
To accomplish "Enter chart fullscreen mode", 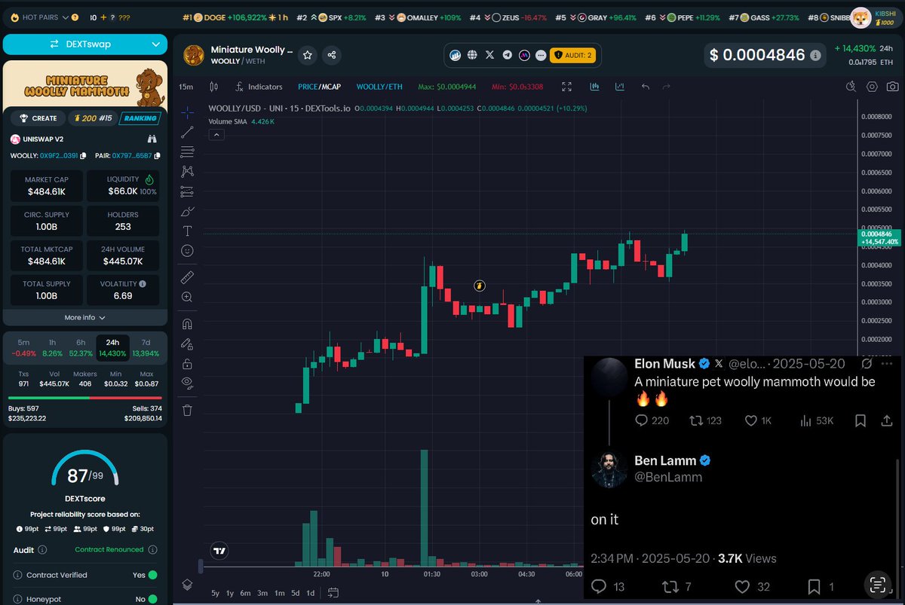I will click(x=567, y=87).
